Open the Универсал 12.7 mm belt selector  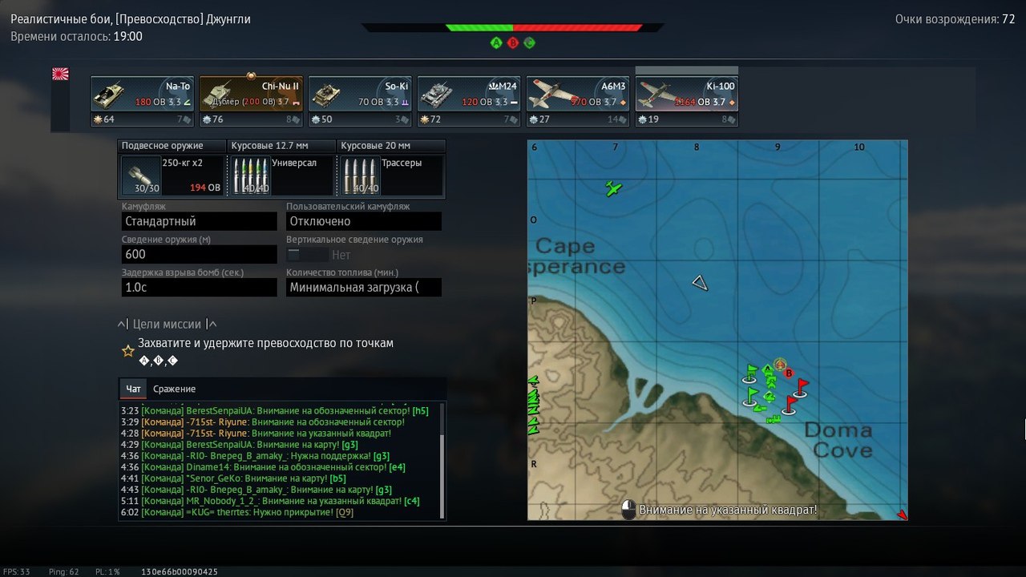coord(282,176)
